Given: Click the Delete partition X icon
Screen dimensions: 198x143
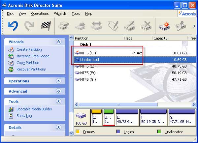Looking at the screenshot, I should [146, 26].
